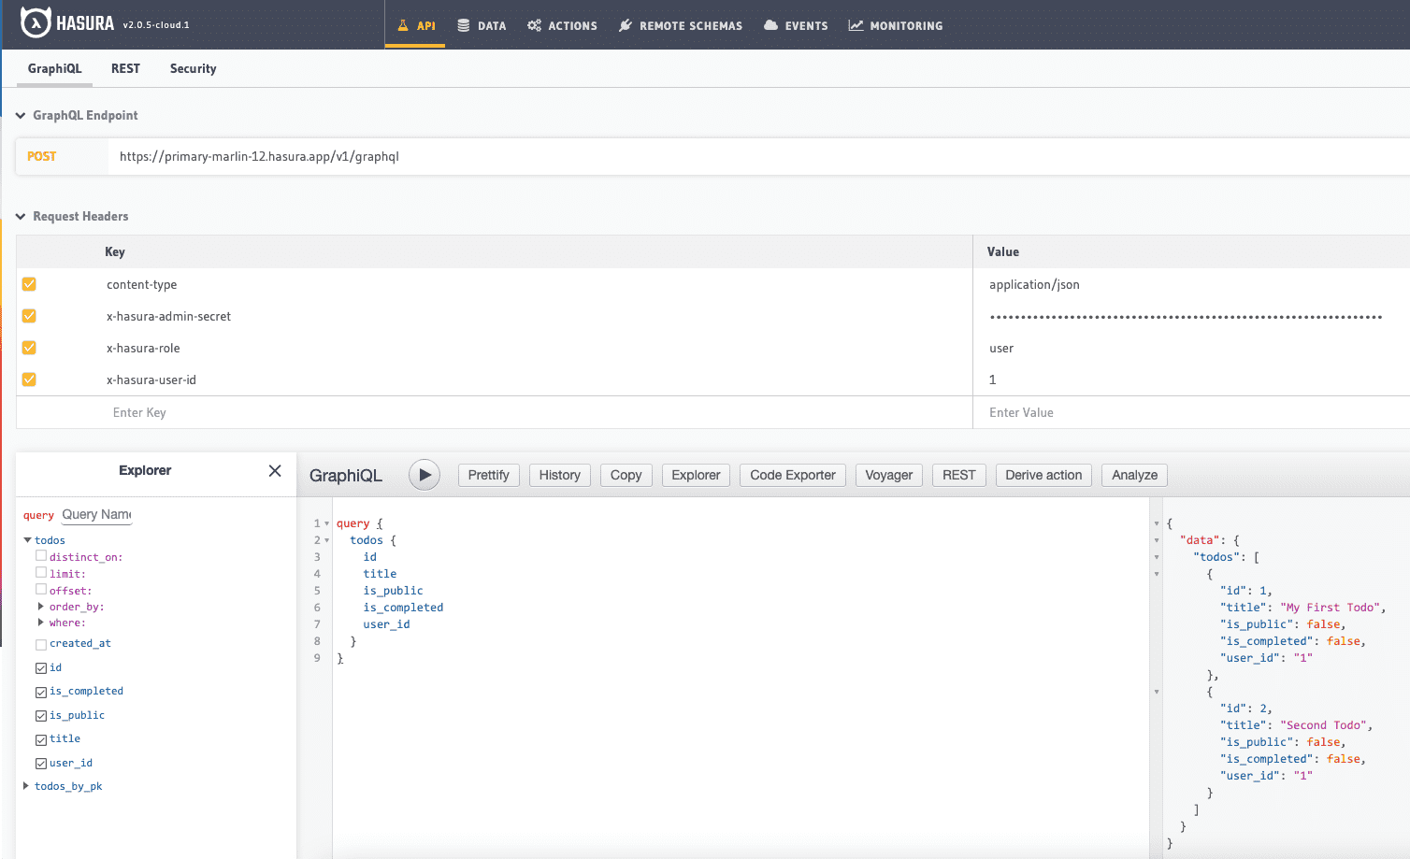Viewport: 1410px width, 859px height.
Task: Open the REMOTE SCHEMAS section
Action: point(681,25)
